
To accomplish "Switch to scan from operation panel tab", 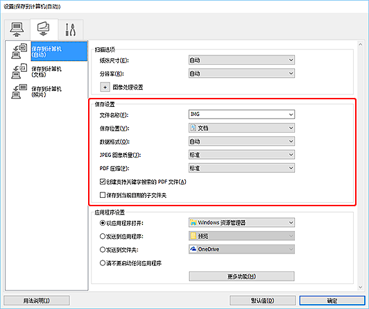I will pos(44,29).
